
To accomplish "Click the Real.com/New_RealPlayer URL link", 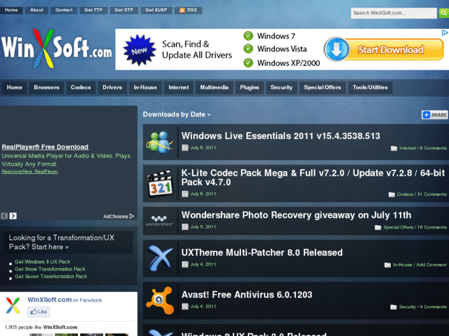I will click(x=30, y=171).
